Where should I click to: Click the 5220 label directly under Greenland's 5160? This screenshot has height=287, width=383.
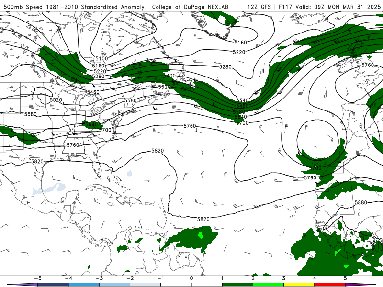point(238,52)
